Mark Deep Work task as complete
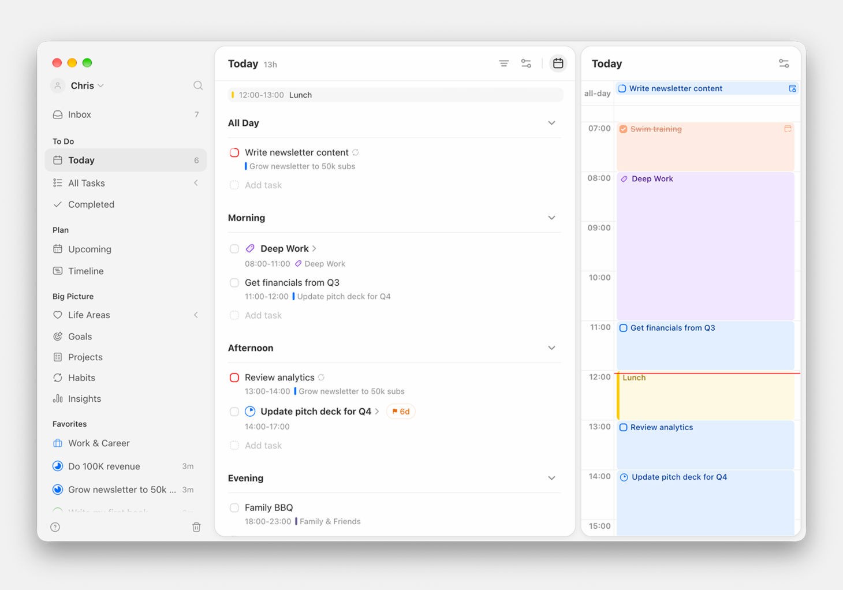 234,249
